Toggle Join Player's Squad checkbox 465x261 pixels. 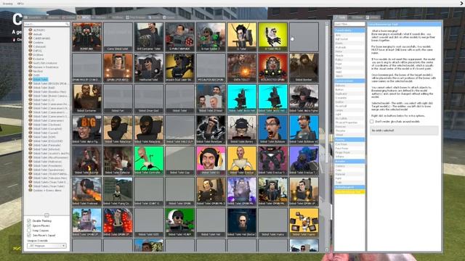[x=29, y=235]
